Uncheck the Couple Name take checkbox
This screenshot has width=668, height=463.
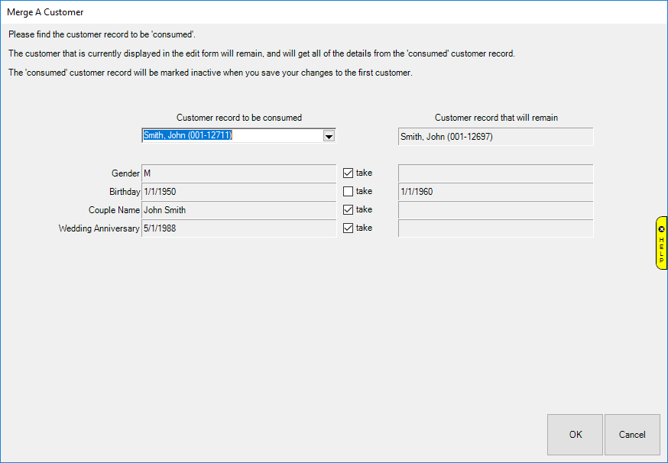click(349, 209)
